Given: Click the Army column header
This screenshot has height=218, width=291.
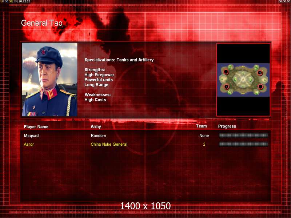Looking at the screenshot, I should [96, 126].
